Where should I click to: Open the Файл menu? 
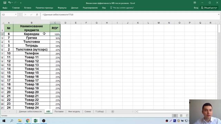5,8
